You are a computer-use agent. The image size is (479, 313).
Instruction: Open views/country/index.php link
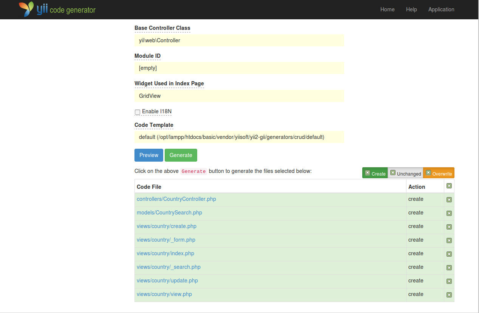pyautogui.click(x=165, y=253)
